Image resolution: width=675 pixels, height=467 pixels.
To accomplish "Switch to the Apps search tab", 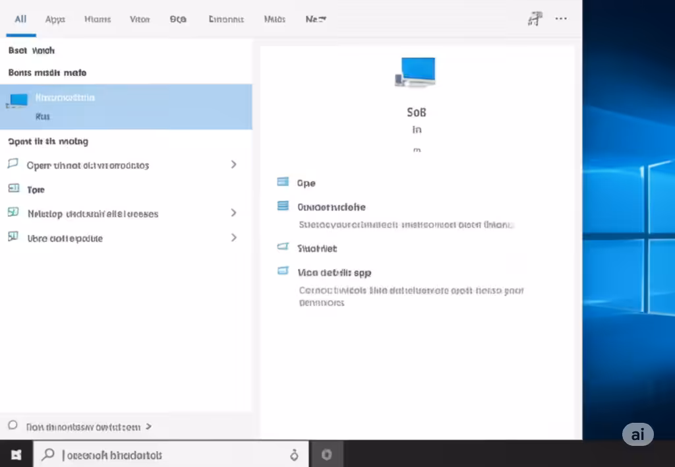I will point(55,19).
